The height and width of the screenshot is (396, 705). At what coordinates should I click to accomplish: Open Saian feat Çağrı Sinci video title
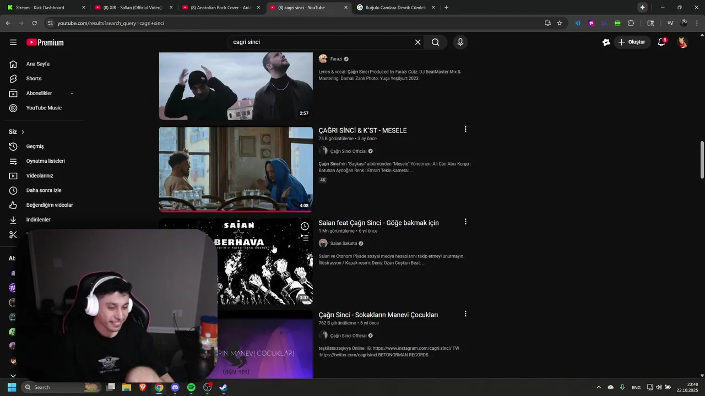(x=378, y=223)
